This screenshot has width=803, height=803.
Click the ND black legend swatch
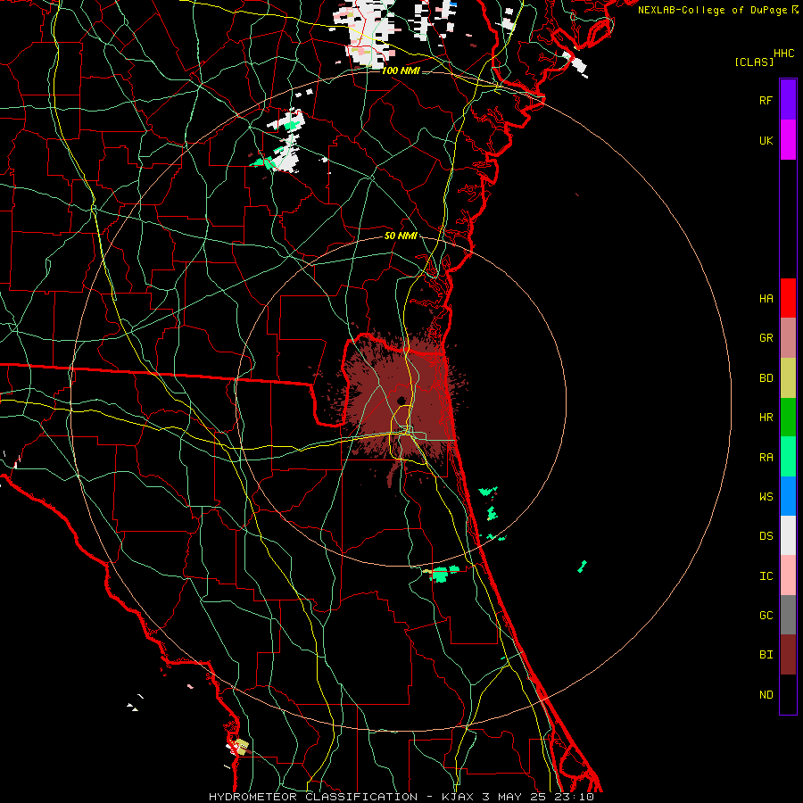pyautogui.click(x=788, y=694)
